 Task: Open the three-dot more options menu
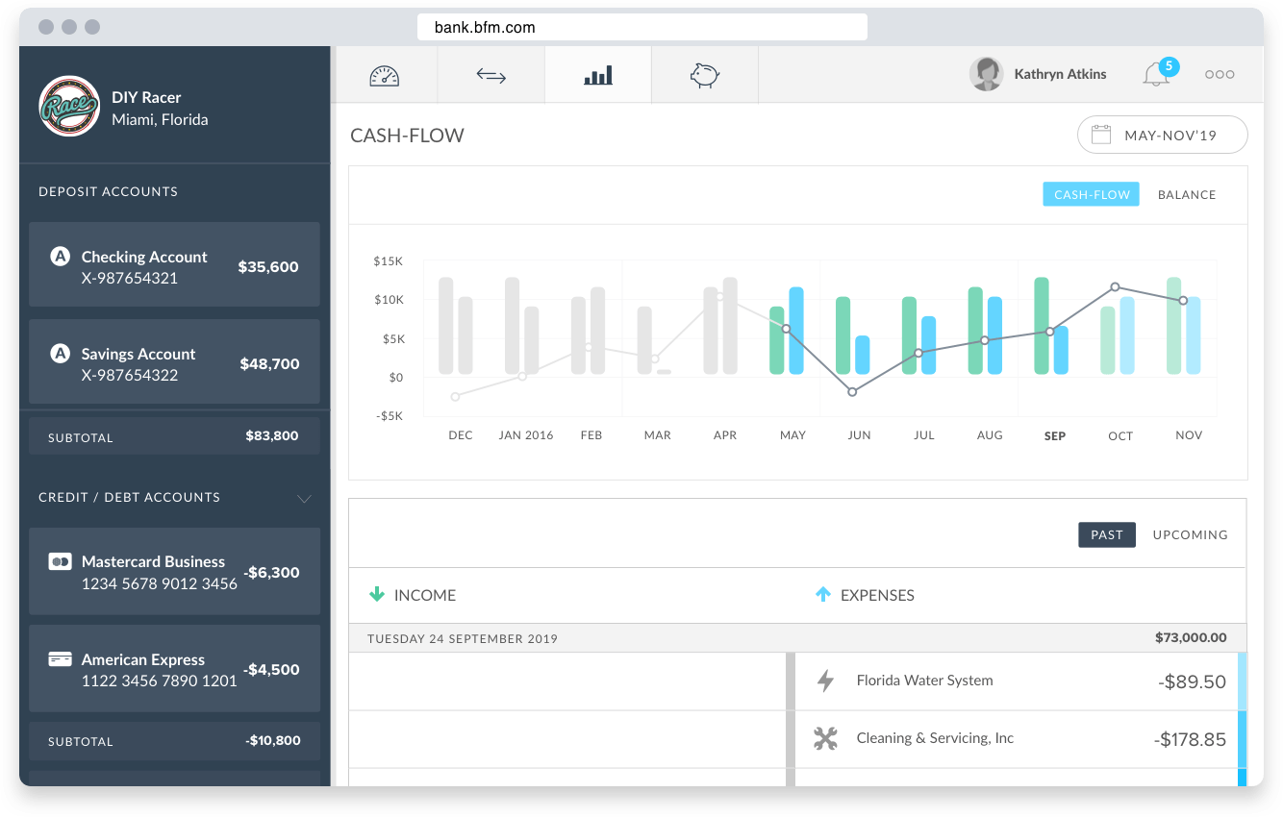1219,75
